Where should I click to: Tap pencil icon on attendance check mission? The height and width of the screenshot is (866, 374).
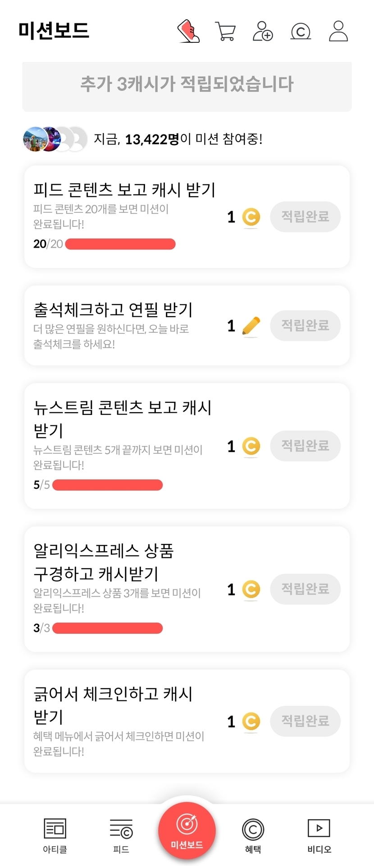click(251, 326)
